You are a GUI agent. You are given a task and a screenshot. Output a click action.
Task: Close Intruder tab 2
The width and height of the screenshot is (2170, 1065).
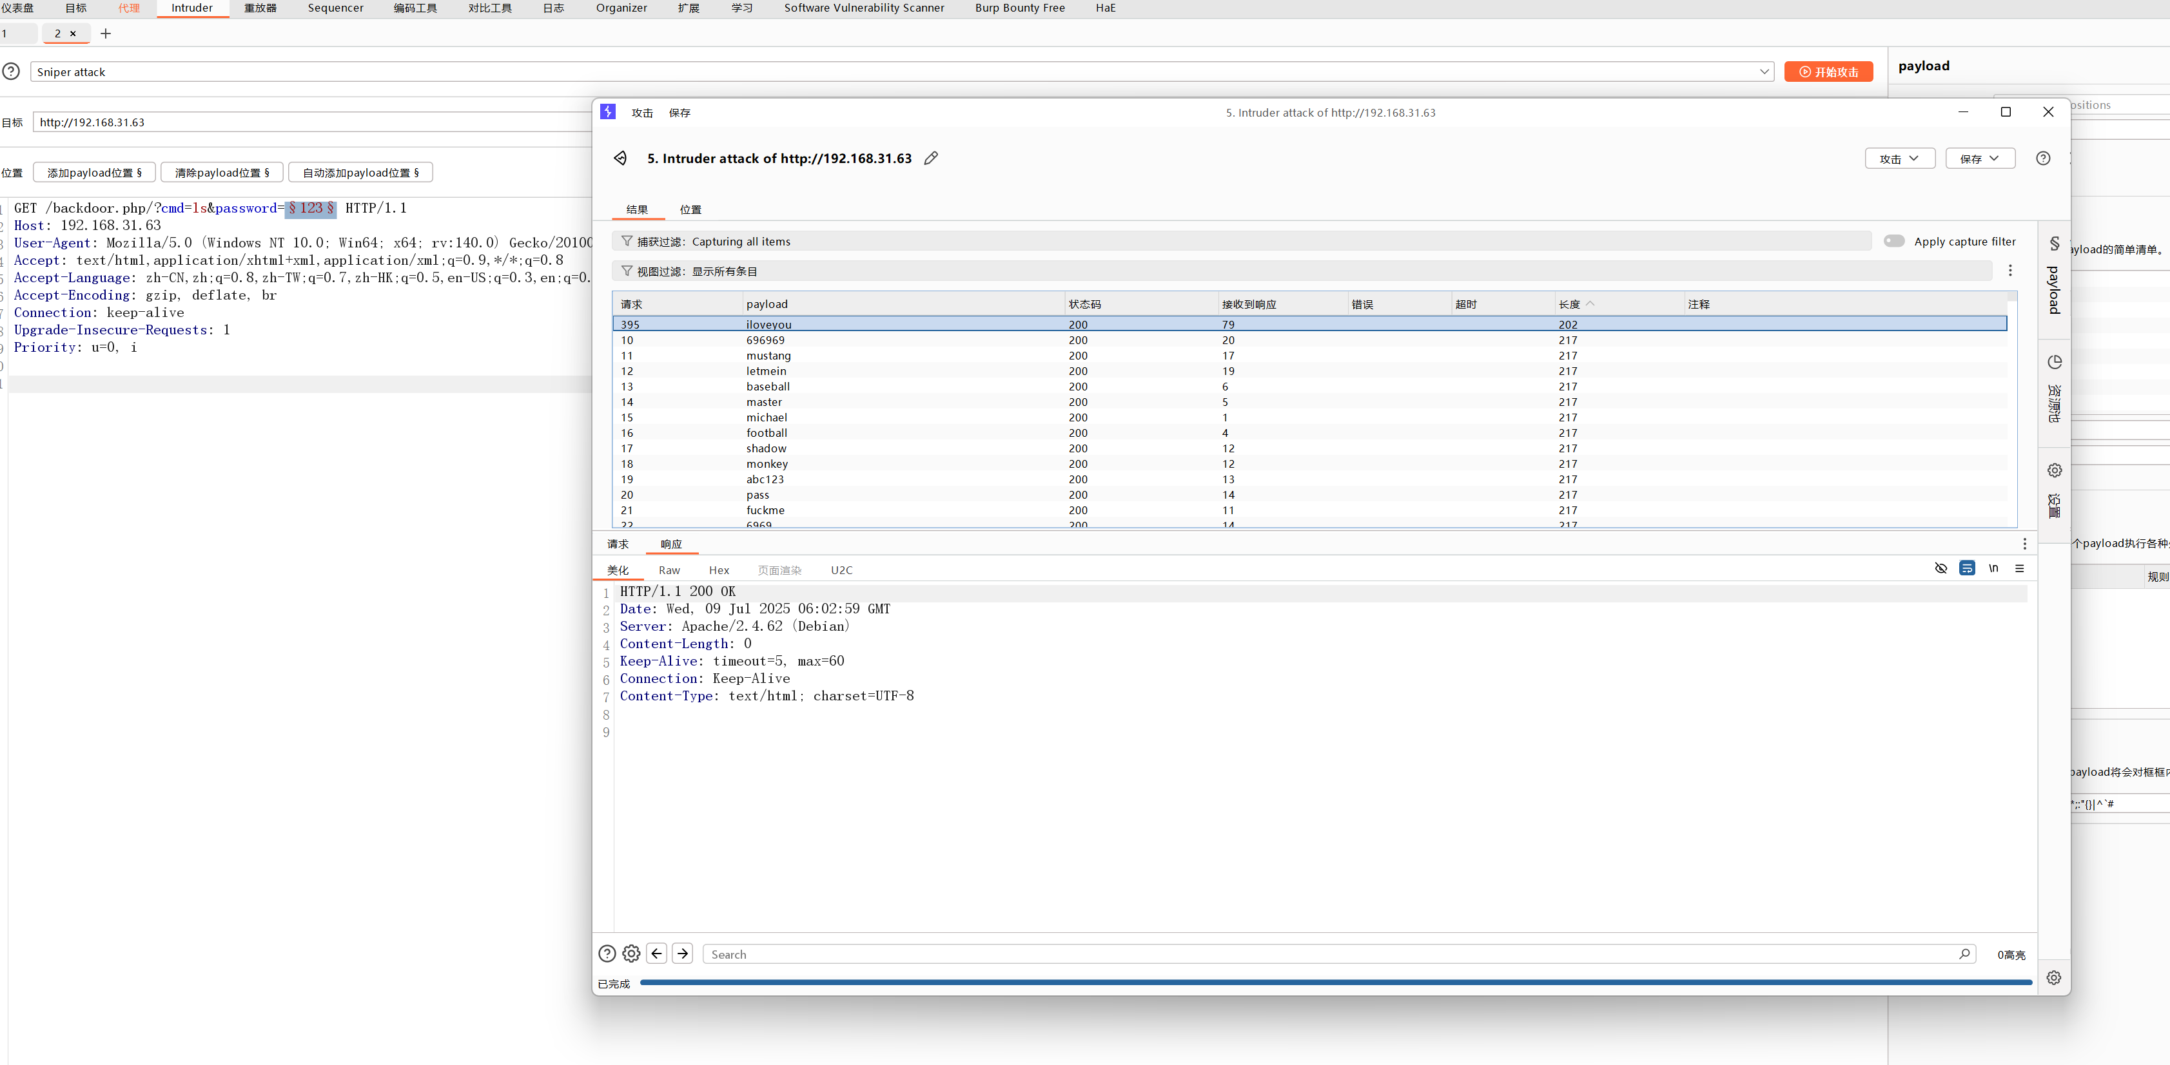tap(73, 34)
